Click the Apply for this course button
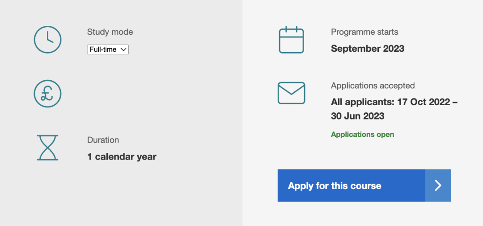Image resolution: width=483 pixels, height=226 pixels. (x=364, y=185)
